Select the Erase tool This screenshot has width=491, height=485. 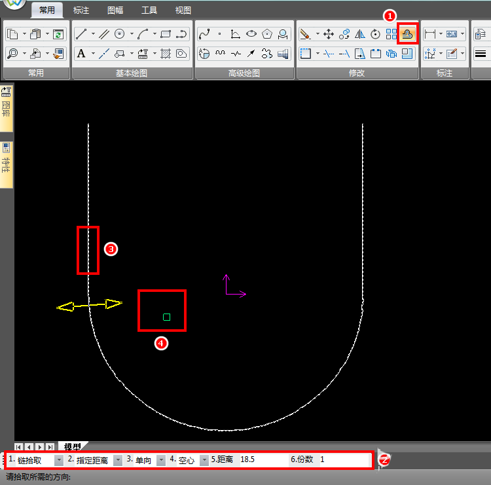click(305, 34)
